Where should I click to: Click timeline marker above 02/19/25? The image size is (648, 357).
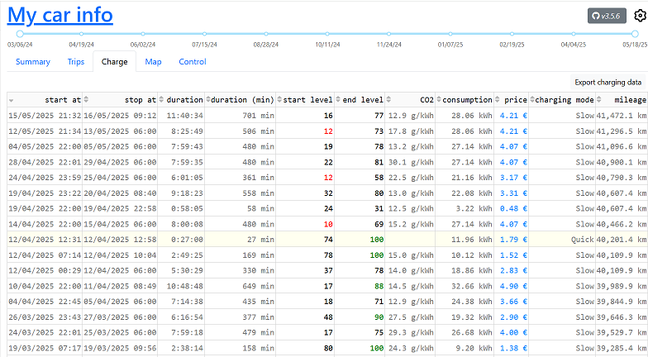coord(512,34)
